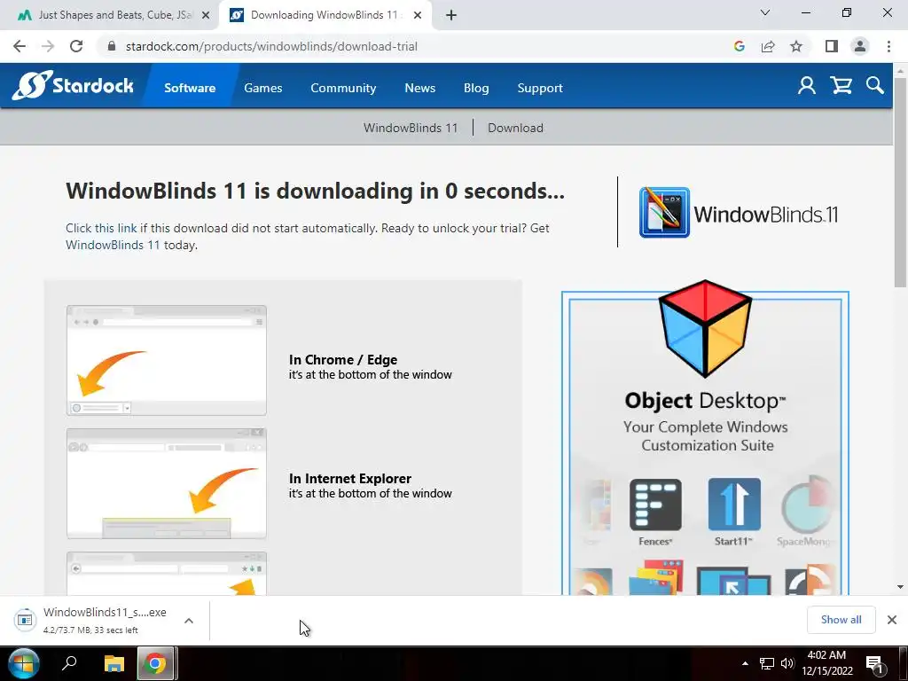Close the downloads bar
Screen dimensions: 908x681
(892, 620)
